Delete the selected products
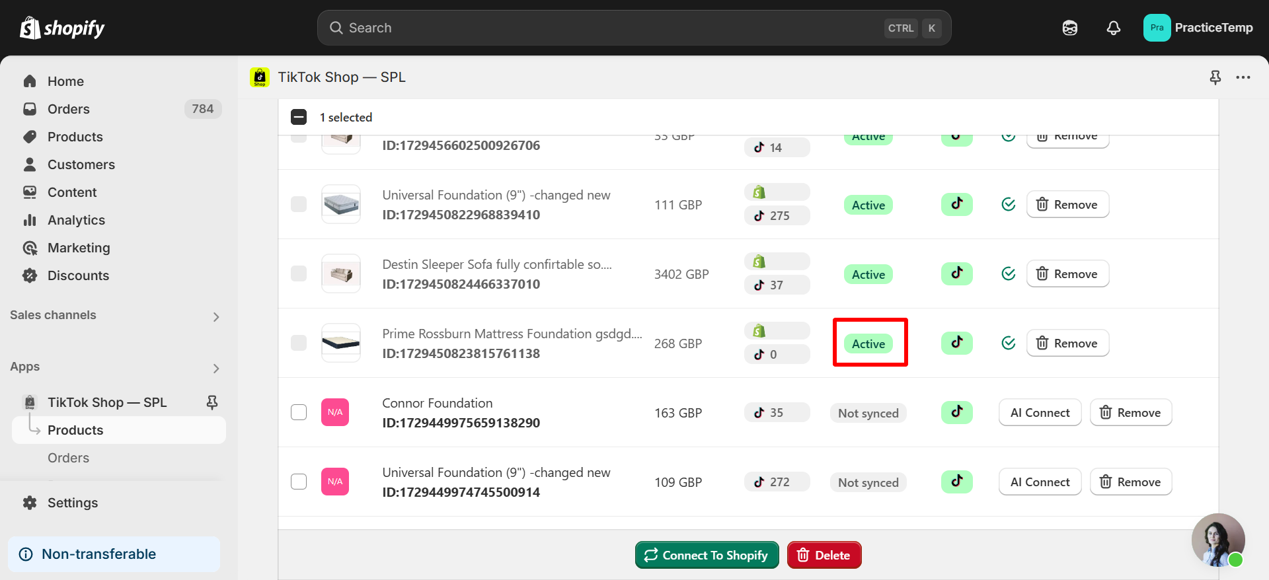The height and width of the screenshot is (580, 1269). tap(824, 555)
